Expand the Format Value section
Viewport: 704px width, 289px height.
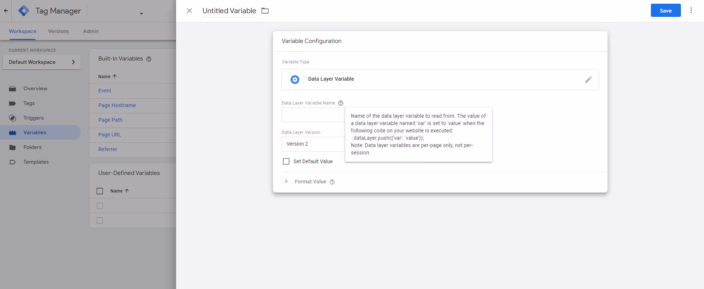pos(286,182)
